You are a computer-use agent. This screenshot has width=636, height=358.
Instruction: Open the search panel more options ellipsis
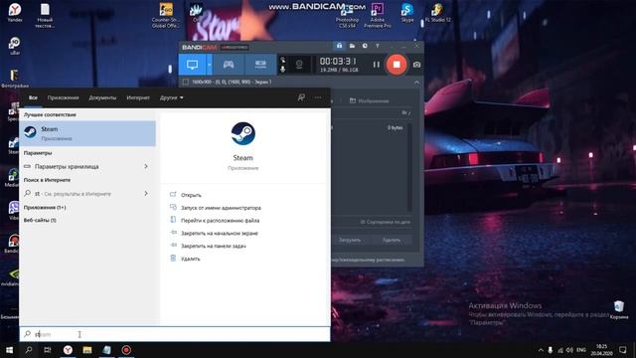coord(318,97)
